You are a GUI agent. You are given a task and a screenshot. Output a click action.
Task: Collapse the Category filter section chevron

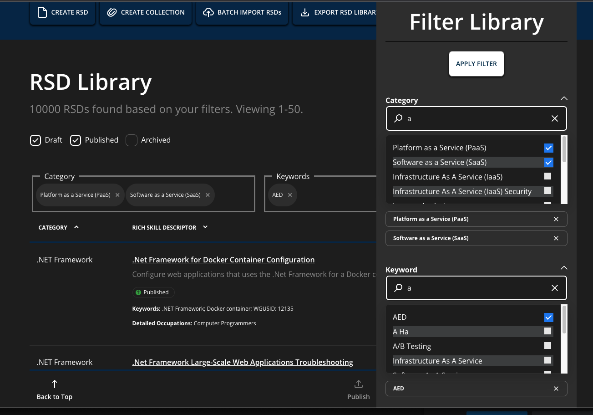pos(564,98)
